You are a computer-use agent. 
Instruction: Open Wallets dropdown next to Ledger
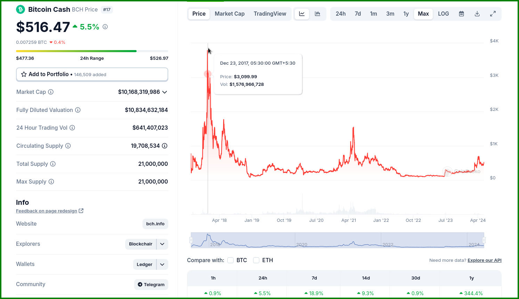click(162, 264)
